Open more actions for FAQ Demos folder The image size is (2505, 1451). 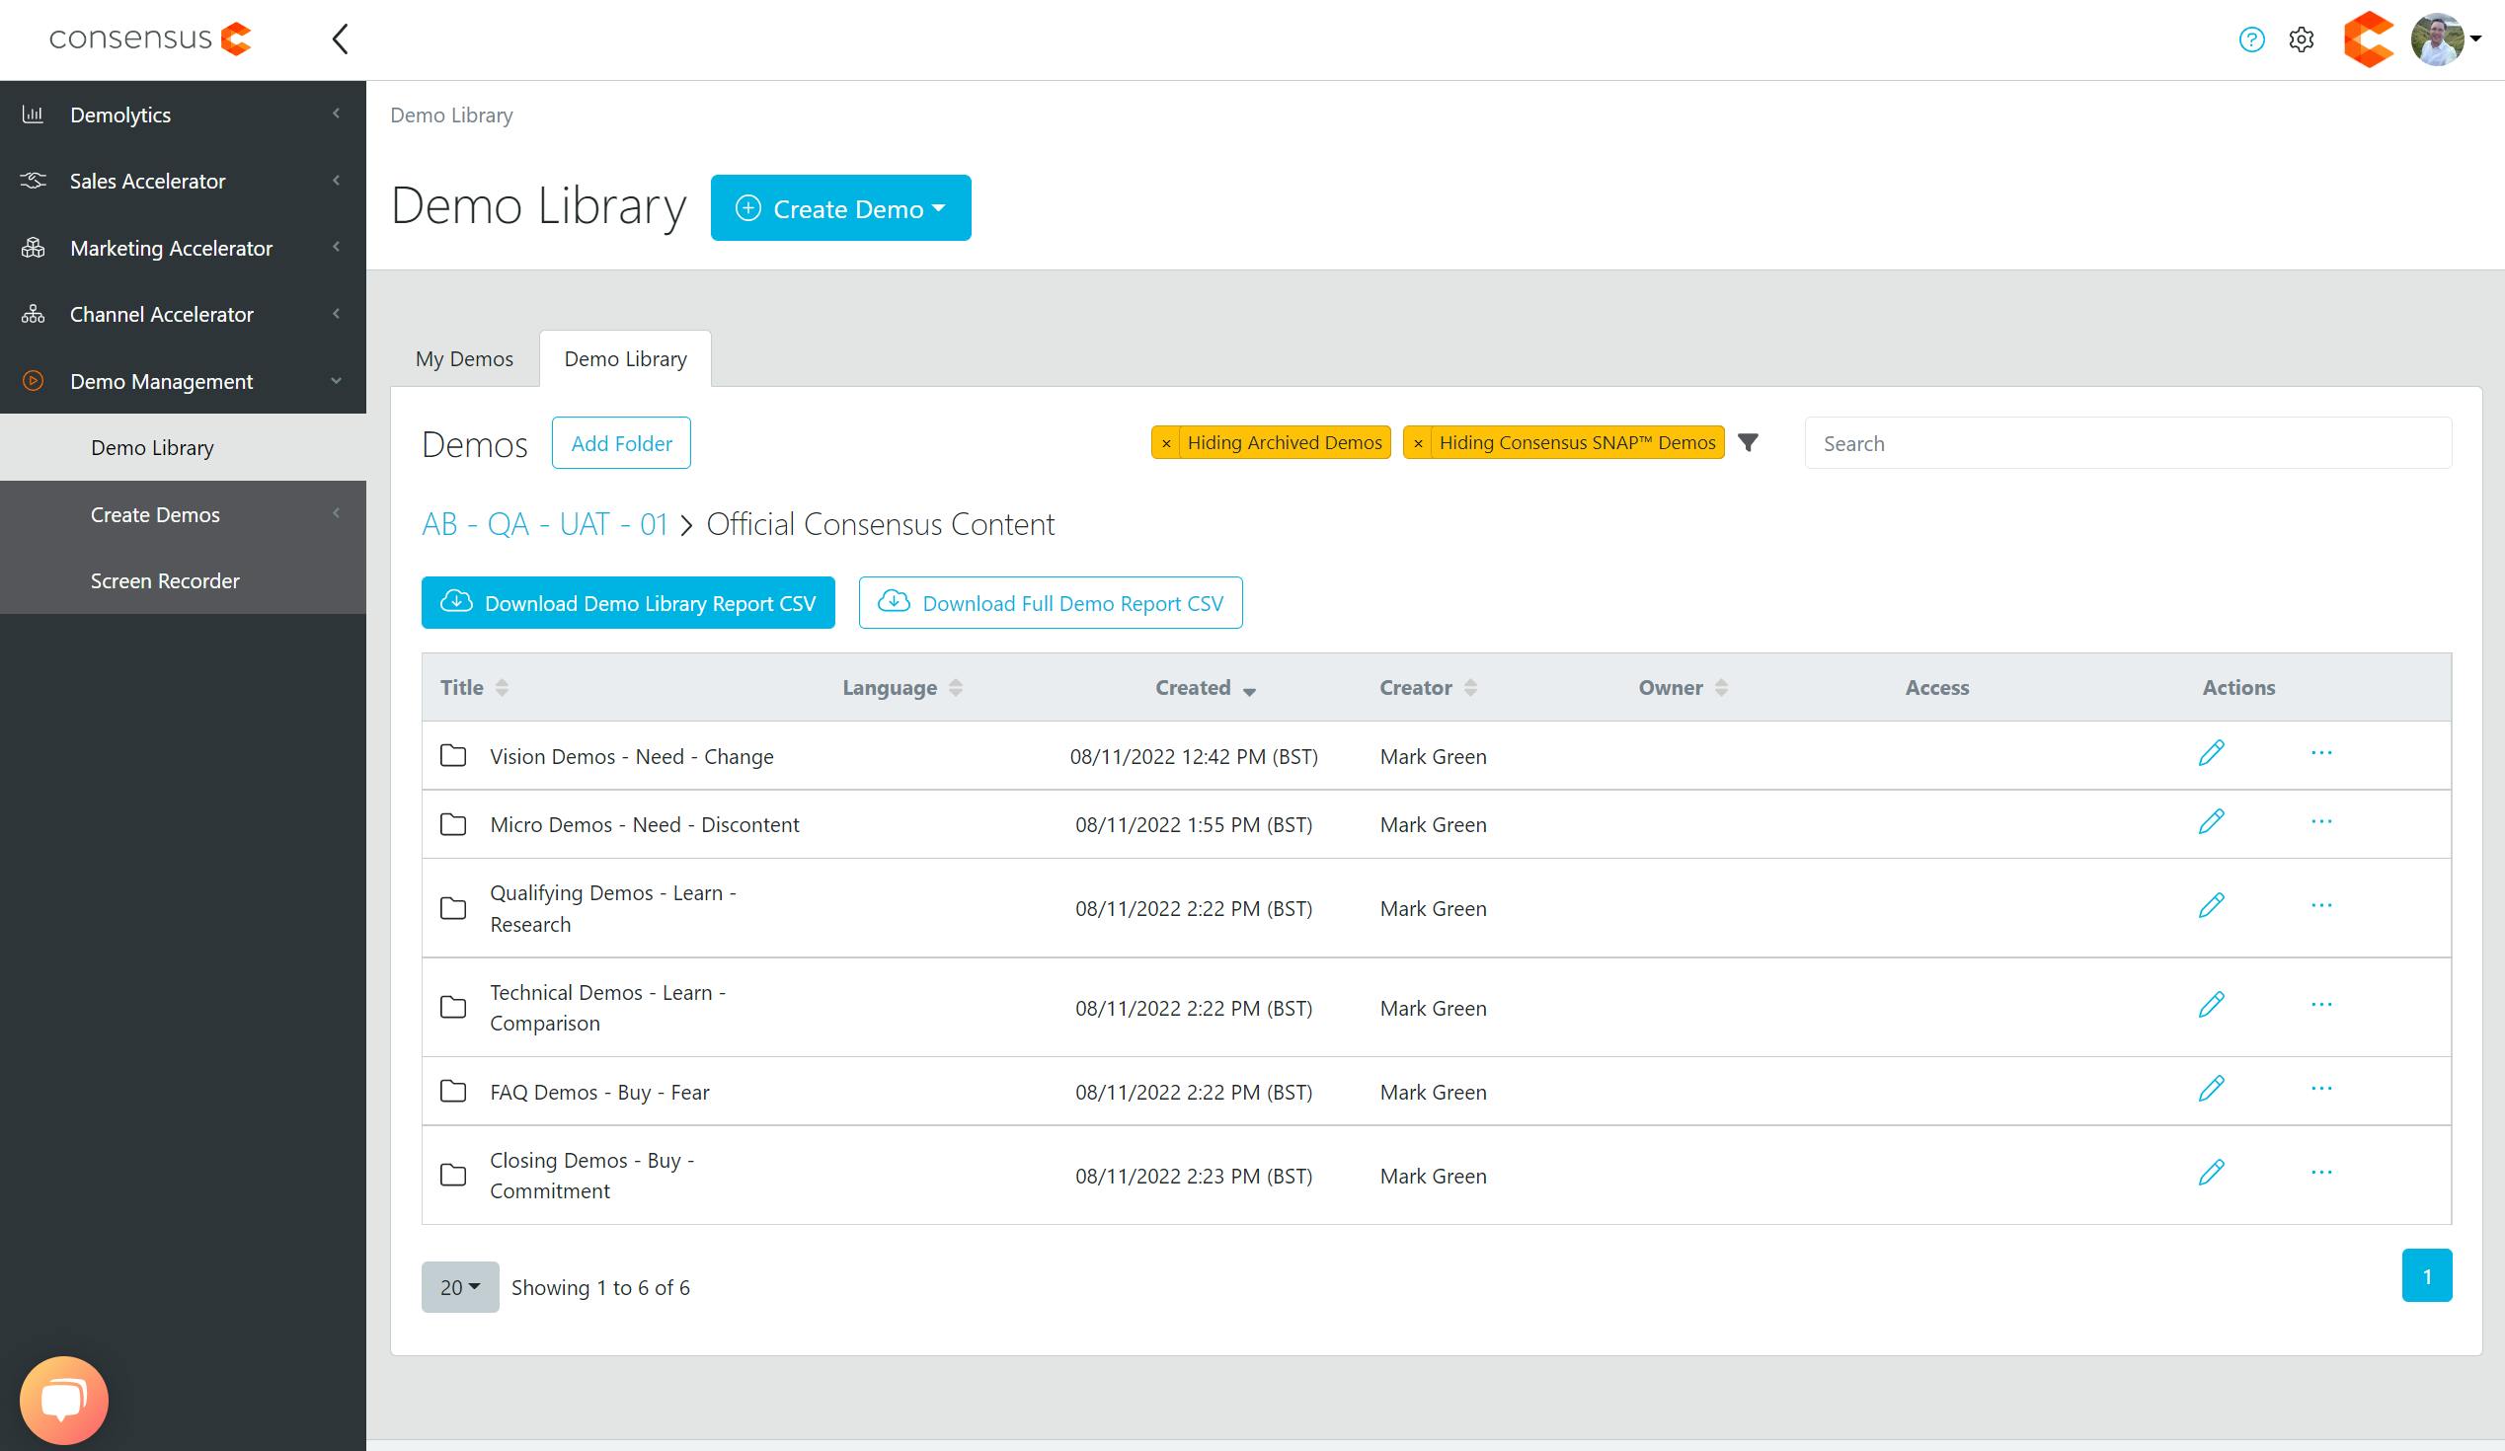[2321, 1090]
